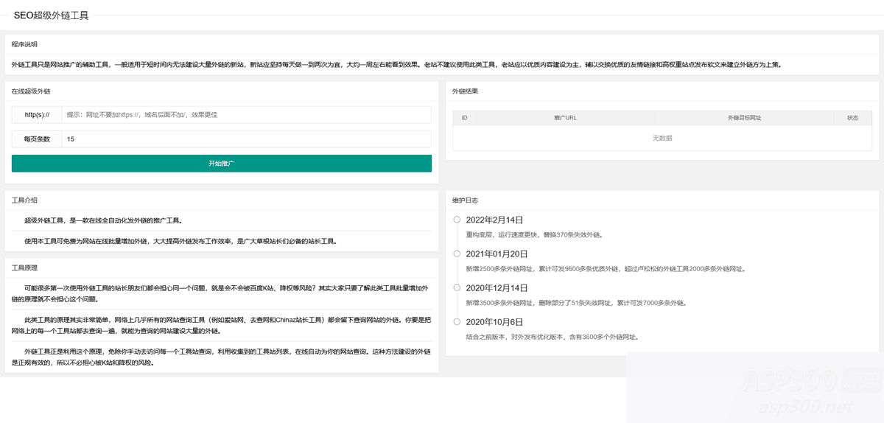This screenshot has width=884, height=423.
Task: Select the 外链目标网址 column header
Action: tap(744, 118)
